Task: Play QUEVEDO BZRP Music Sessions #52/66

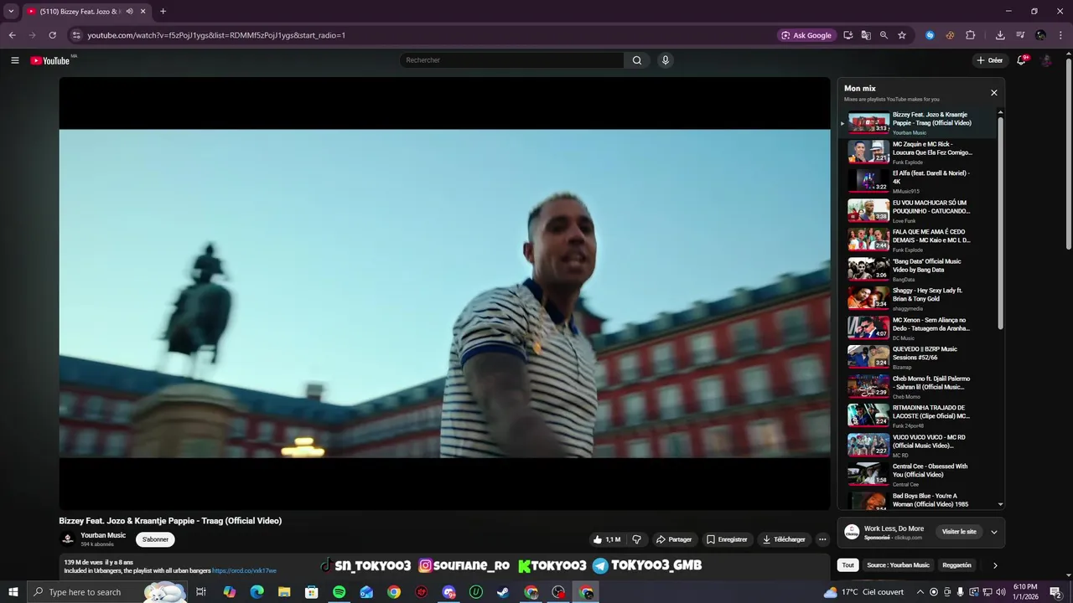Action: click(918, 357)
